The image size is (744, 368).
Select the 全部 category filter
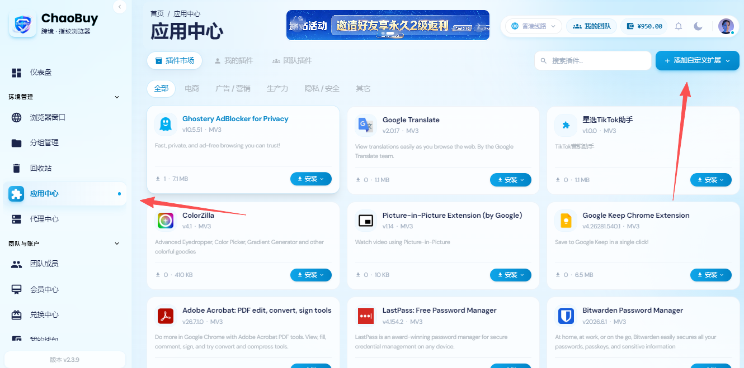(161, 88)
